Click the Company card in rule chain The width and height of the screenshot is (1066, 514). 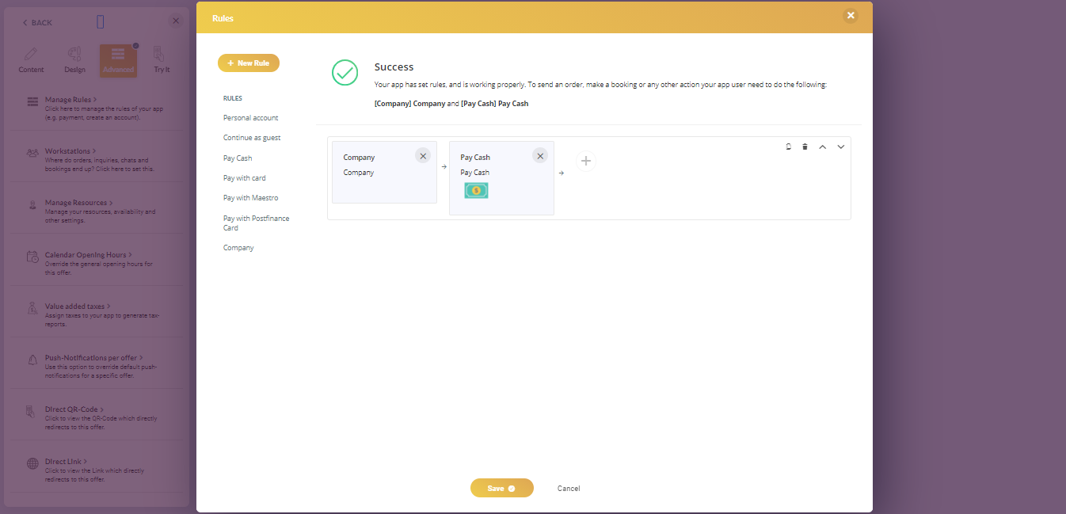[x=384, y=172]
